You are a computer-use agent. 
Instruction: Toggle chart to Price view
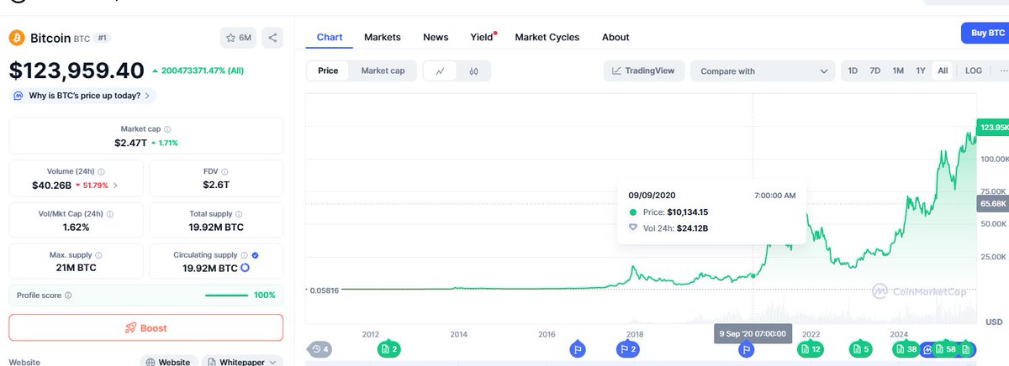point(328,71)
